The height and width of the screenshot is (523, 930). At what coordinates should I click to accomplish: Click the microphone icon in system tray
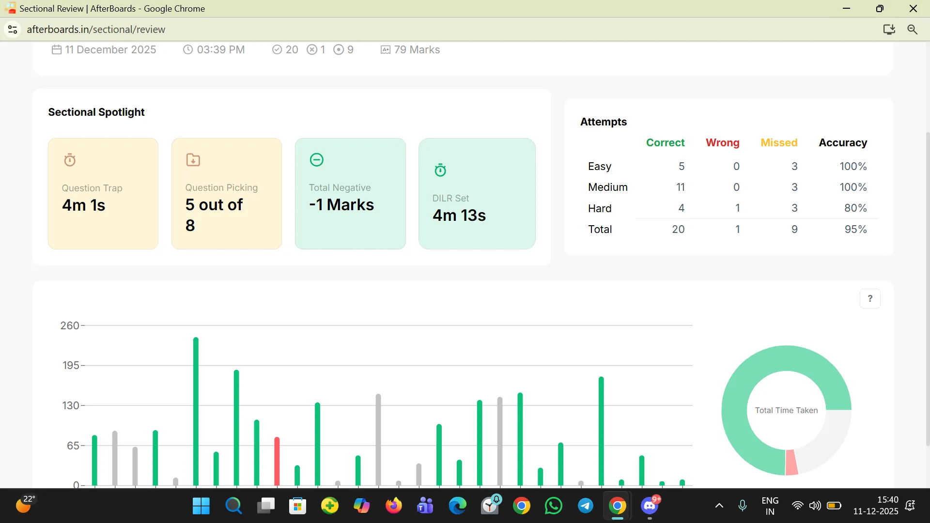(x=743, y=506)
